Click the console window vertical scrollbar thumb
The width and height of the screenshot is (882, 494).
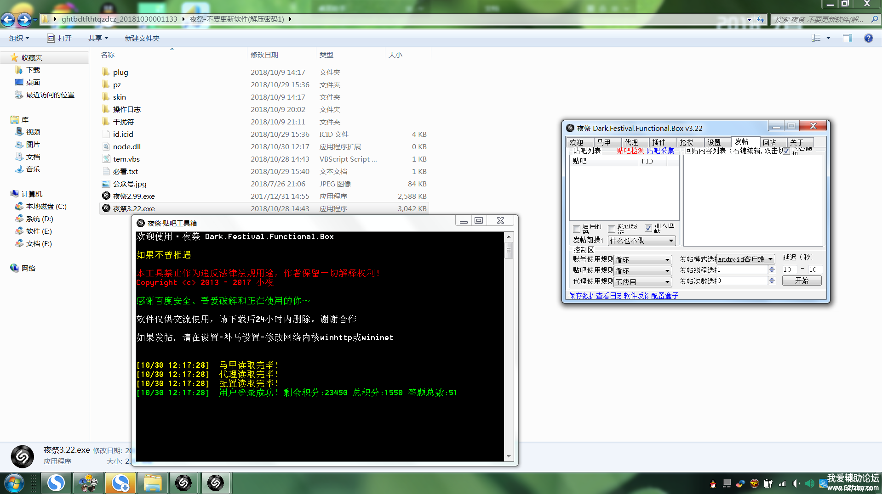click(509, 250)
